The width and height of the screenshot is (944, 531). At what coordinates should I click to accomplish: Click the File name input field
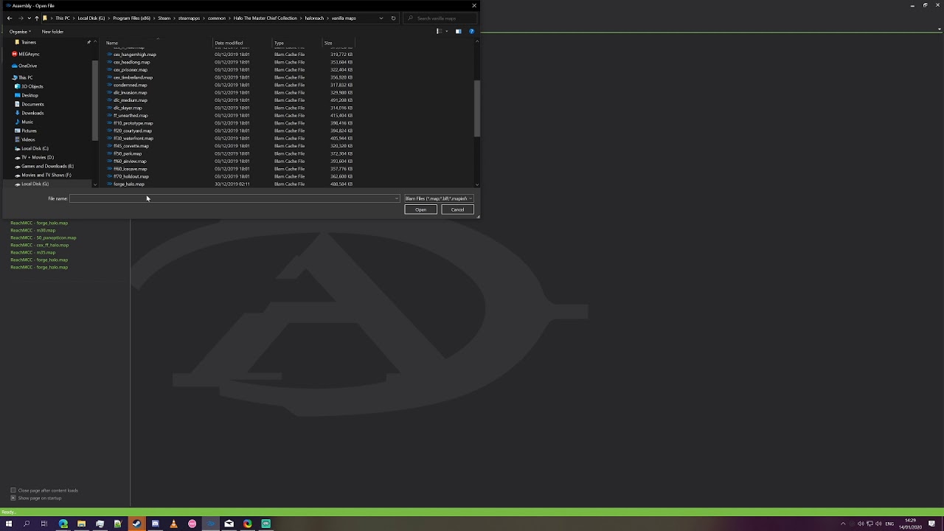coord(235,198)
